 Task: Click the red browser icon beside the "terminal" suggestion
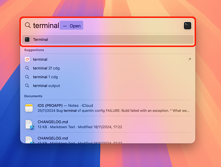click(27, 59)
